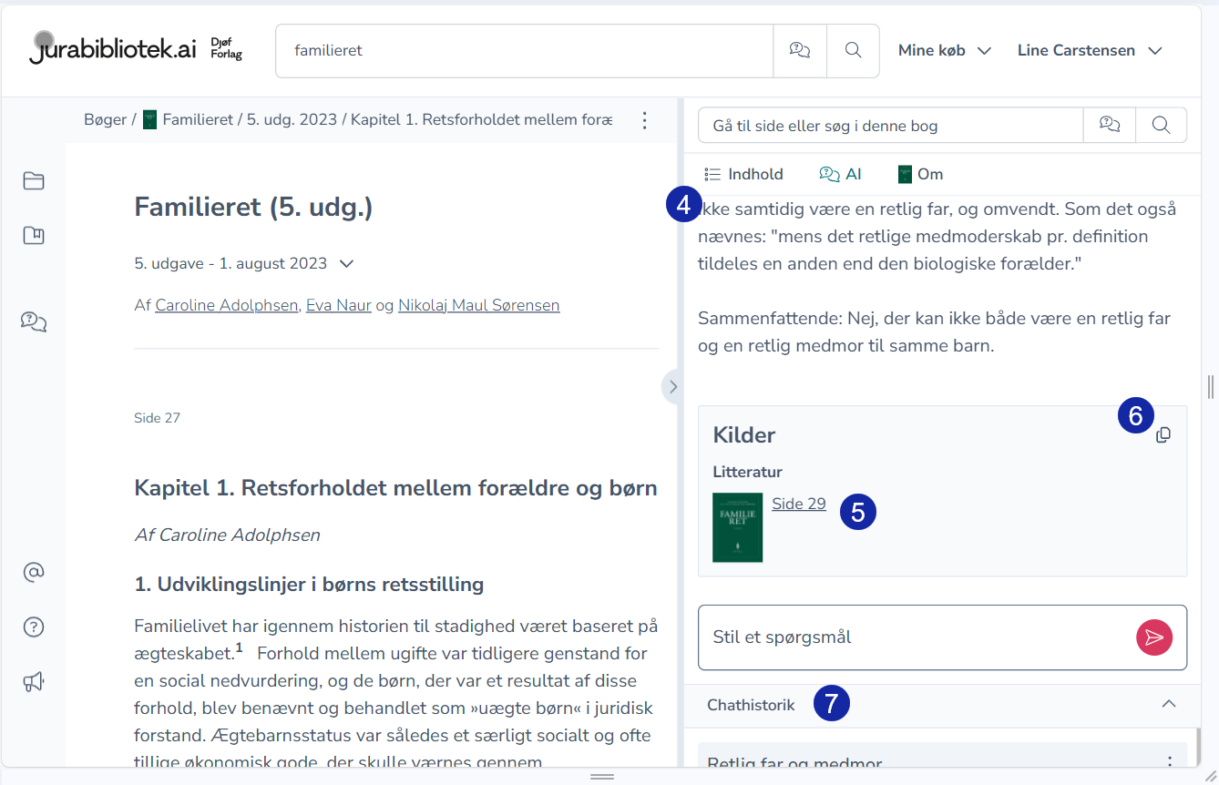The height and width of the screenshot is (785, 1219).
Task: Click the Stil et spørgsmål input field
Action: point(911,637)
